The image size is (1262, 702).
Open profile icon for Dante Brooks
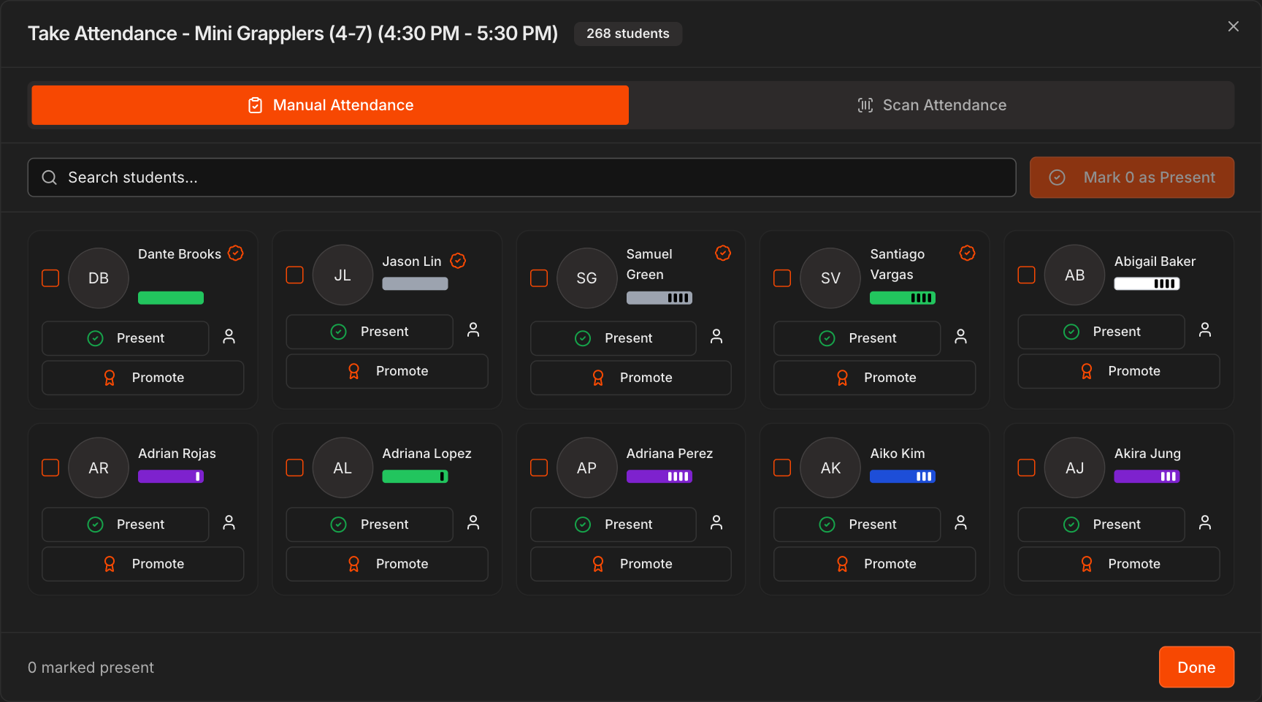[229, 337]
